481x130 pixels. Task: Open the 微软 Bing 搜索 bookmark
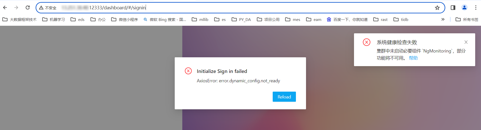[165, 19]
